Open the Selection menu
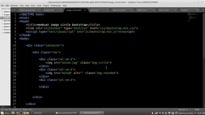This screenshot has height=115, width=205. point(14,6)
